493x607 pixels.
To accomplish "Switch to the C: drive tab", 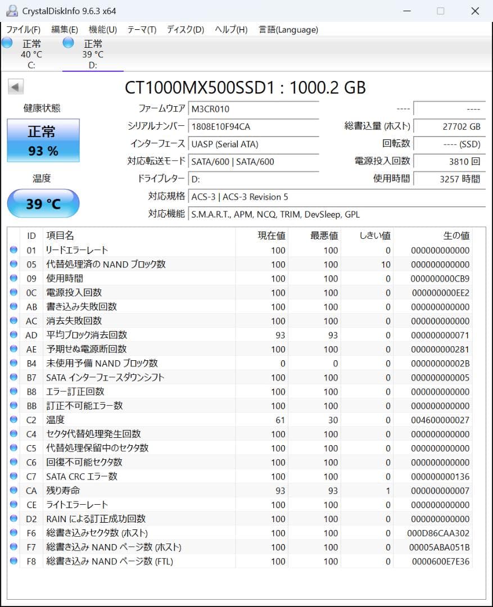I will [x=32, y=53].
